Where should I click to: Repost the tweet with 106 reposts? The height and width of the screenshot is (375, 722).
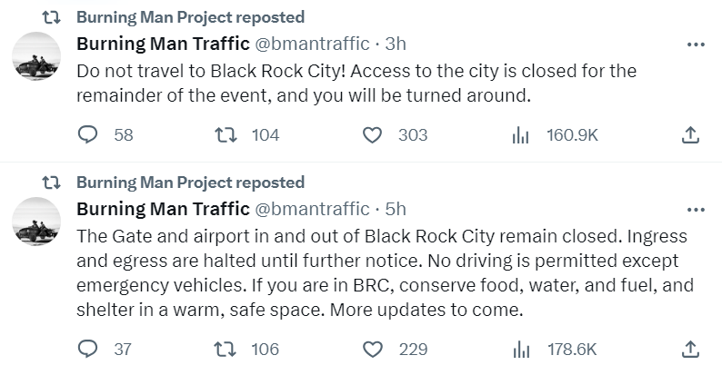226,350
